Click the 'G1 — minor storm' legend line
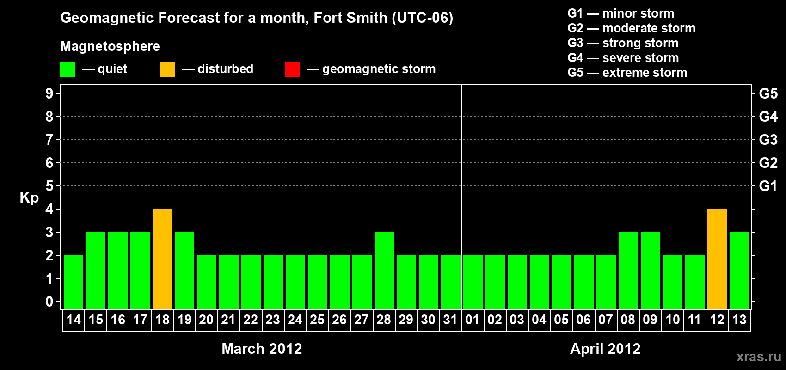Viewport: 786px width, 370px height. 621,13
